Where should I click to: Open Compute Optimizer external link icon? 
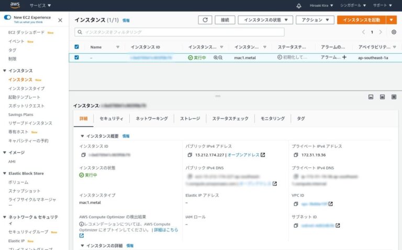click(x=82, y=236)
